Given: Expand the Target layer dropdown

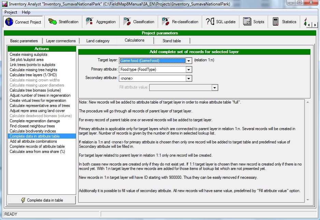Looking at the screenshot, I should click(x=189, y=61).
